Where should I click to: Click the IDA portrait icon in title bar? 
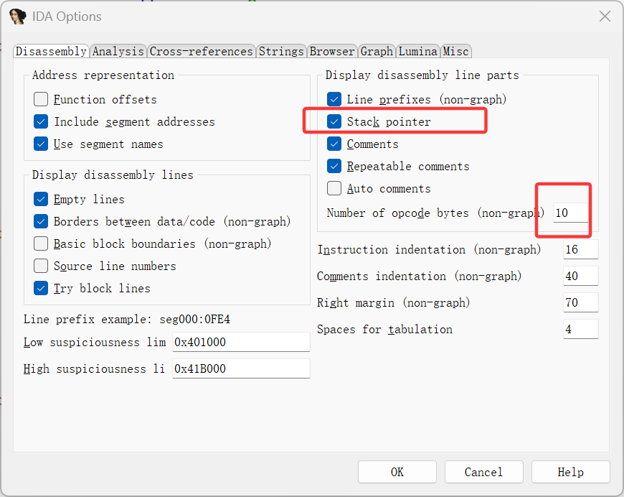tap(17, 17)
